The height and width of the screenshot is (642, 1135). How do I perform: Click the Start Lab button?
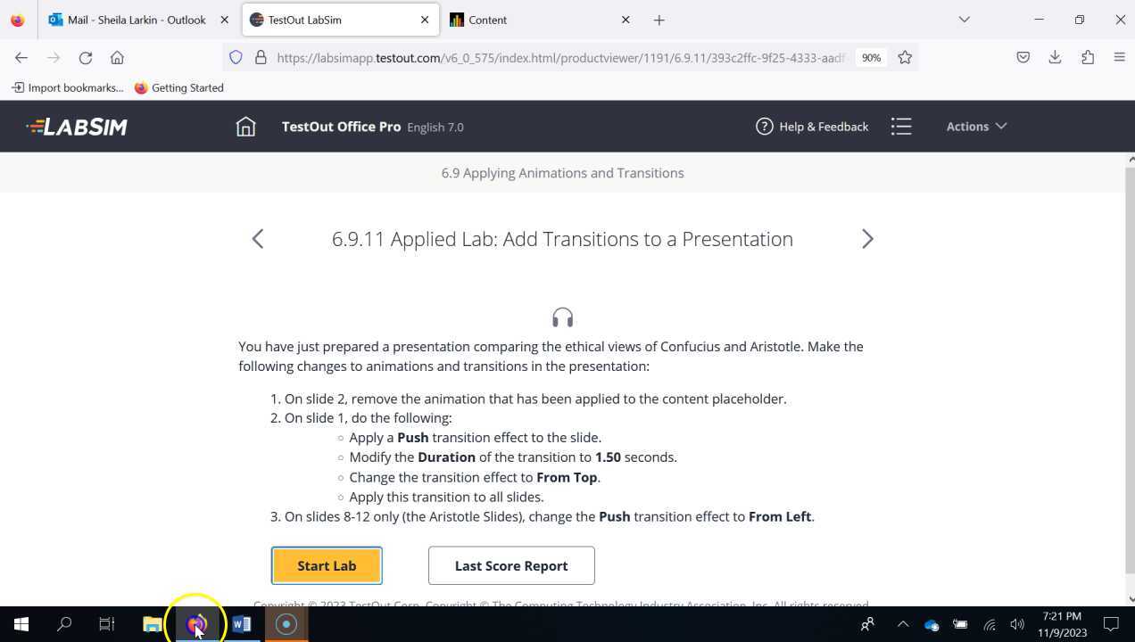[x=327, y=565]
